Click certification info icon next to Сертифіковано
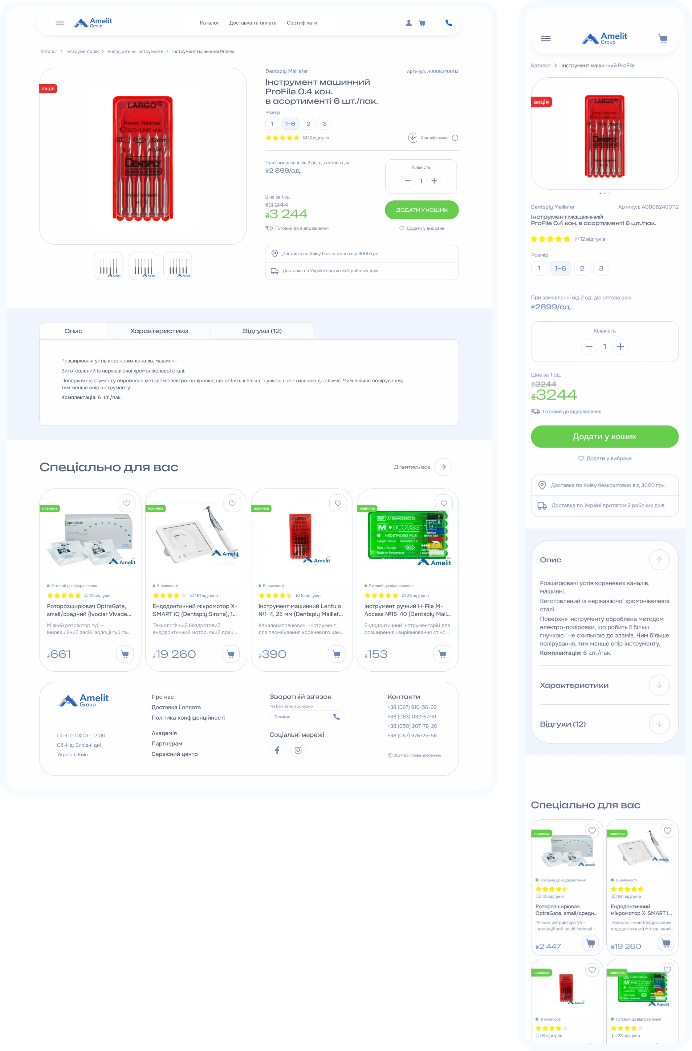The image size is (692, 1051). 455,138
